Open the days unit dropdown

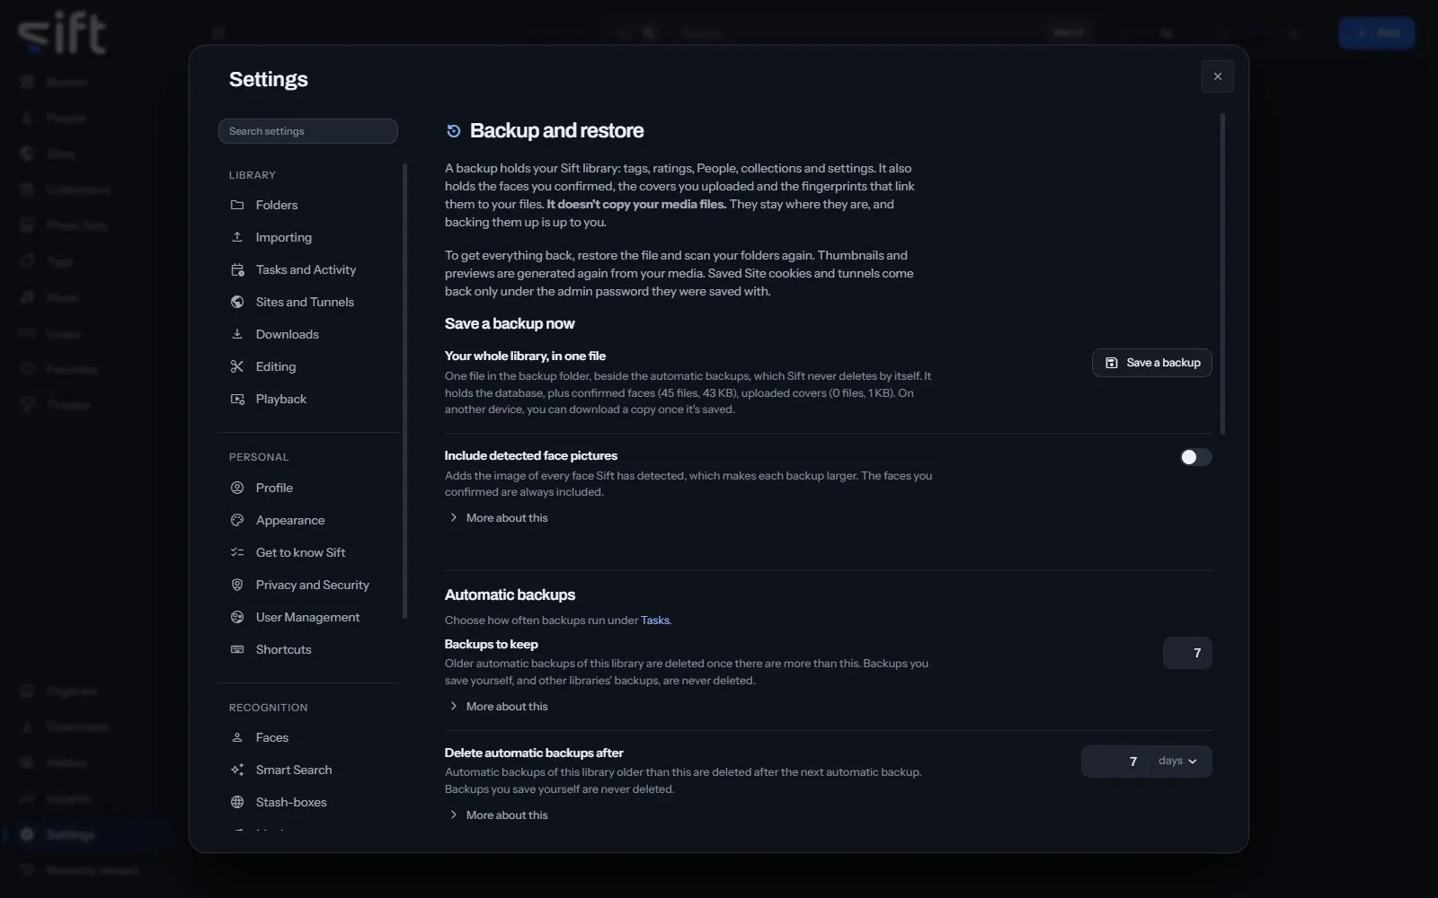point(1178,762)
